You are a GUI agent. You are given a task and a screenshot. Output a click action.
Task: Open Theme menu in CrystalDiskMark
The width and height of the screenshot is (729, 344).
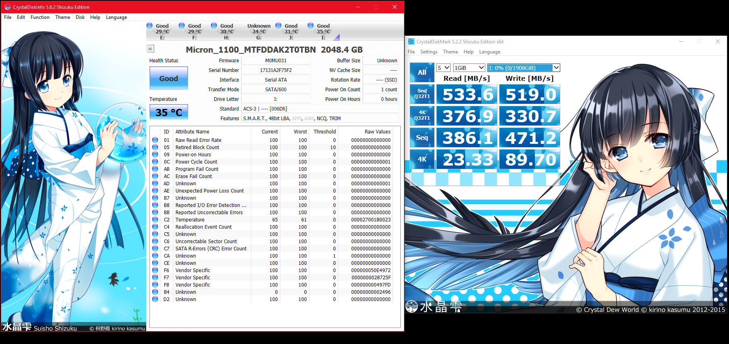(x=450, y=52)
